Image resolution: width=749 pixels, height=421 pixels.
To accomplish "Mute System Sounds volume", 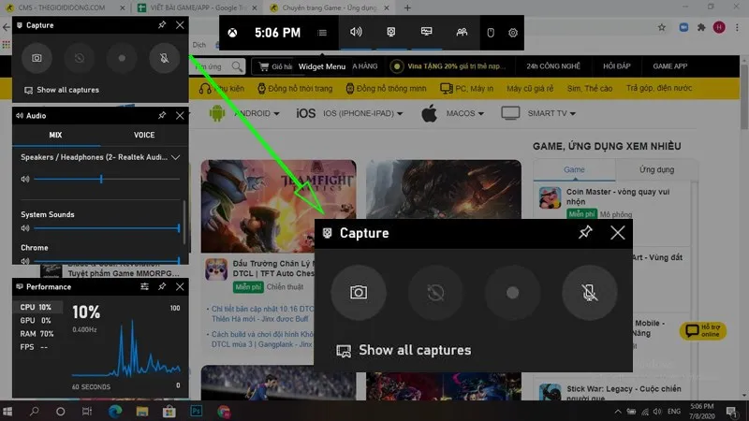I will (25, 228).
